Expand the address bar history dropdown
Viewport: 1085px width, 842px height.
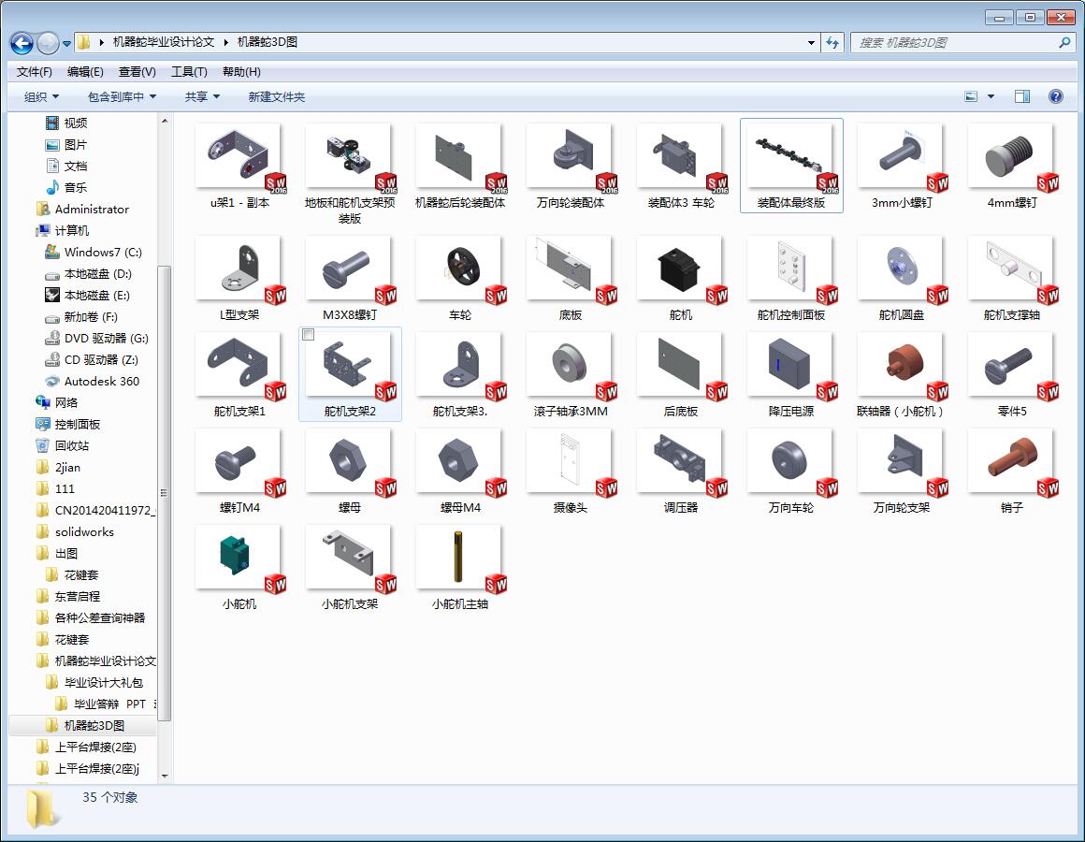(811, 43)
